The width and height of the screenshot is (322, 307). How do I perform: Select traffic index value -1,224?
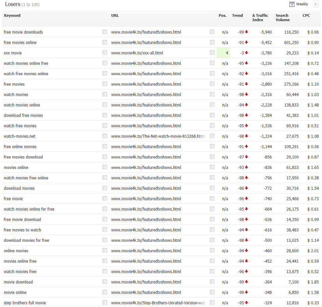(x=266, y=136)
